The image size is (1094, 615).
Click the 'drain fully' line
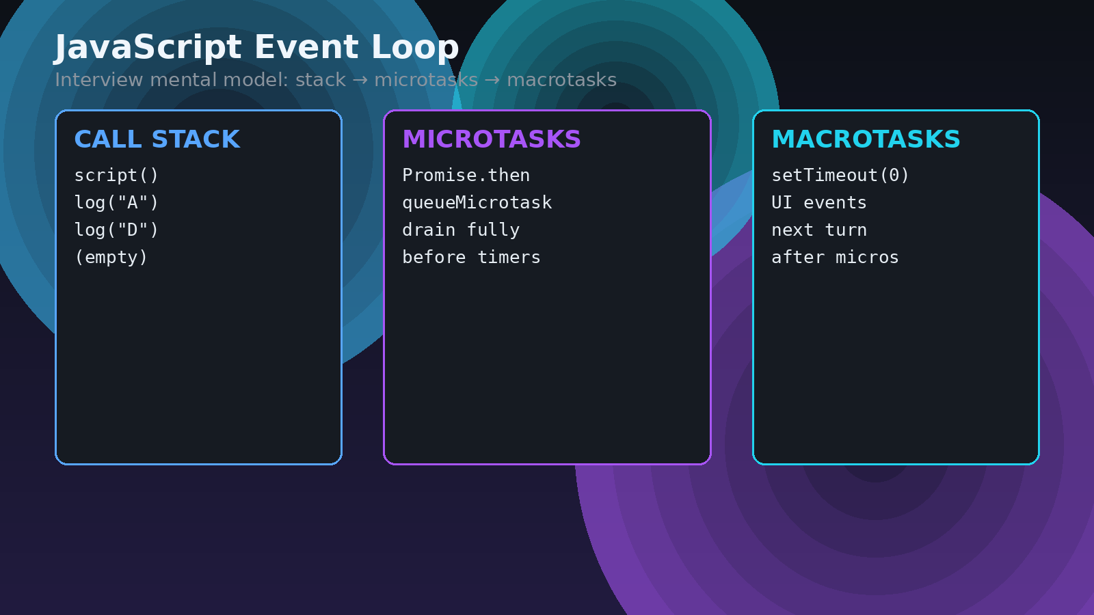point(461,230)
